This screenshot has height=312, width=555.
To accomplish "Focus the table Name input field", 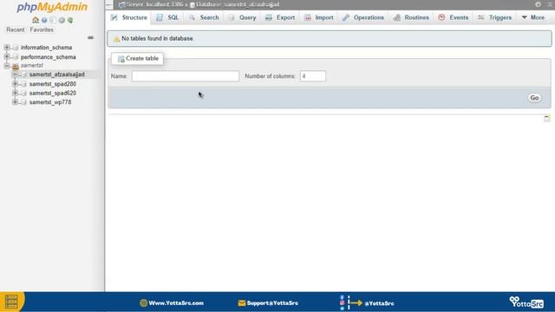I will [x=186, y=76].
